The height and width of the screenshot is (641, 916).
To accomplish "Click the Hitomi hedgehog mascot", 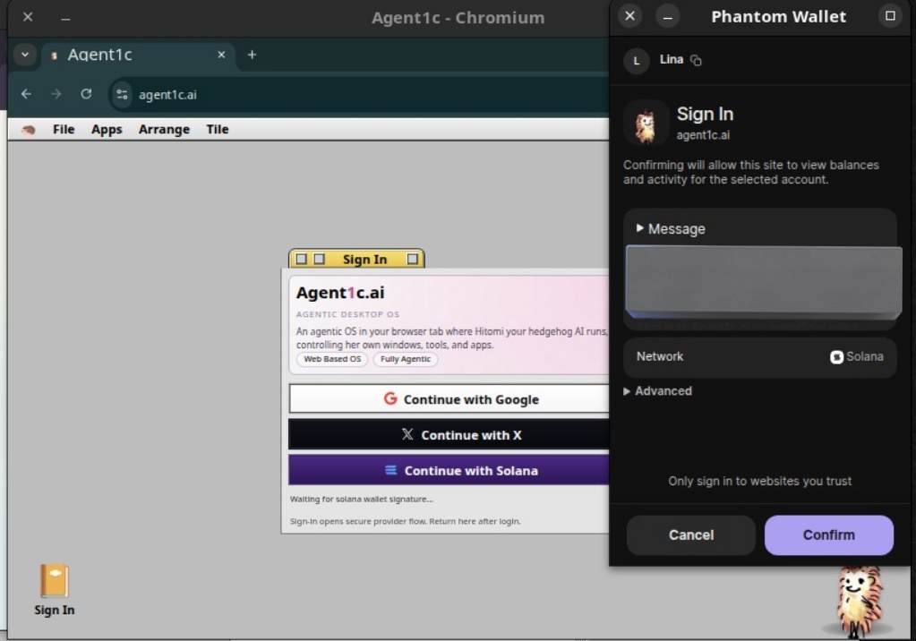I will click(859, 602).
